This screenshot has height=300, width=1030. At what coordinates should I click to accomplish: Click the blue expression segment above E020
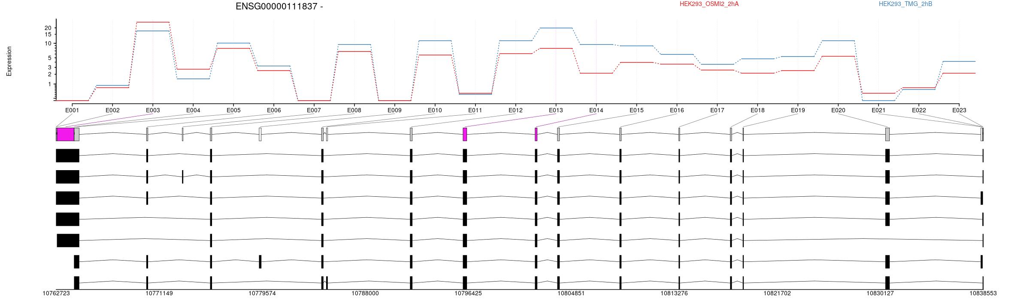pyautogui.click(x=838, y=41)
